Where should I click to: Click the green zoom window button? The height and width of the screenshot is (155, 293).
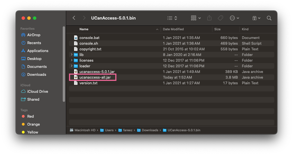pos(35,18)
